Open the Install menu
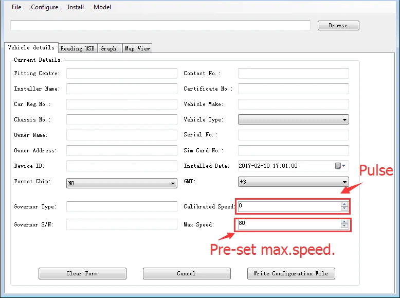400x298 pixels. (76, 7)
